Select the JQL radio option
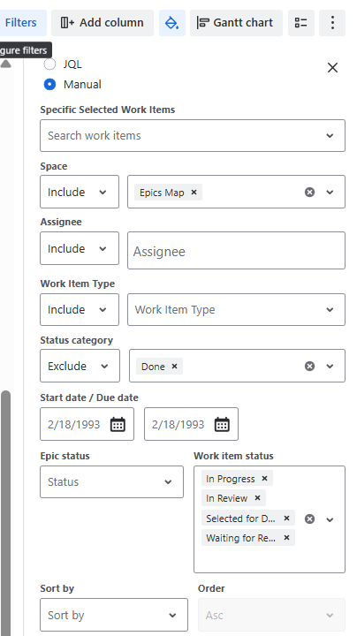The width and height of the screenshot is (357, 636). pos(49,64)
